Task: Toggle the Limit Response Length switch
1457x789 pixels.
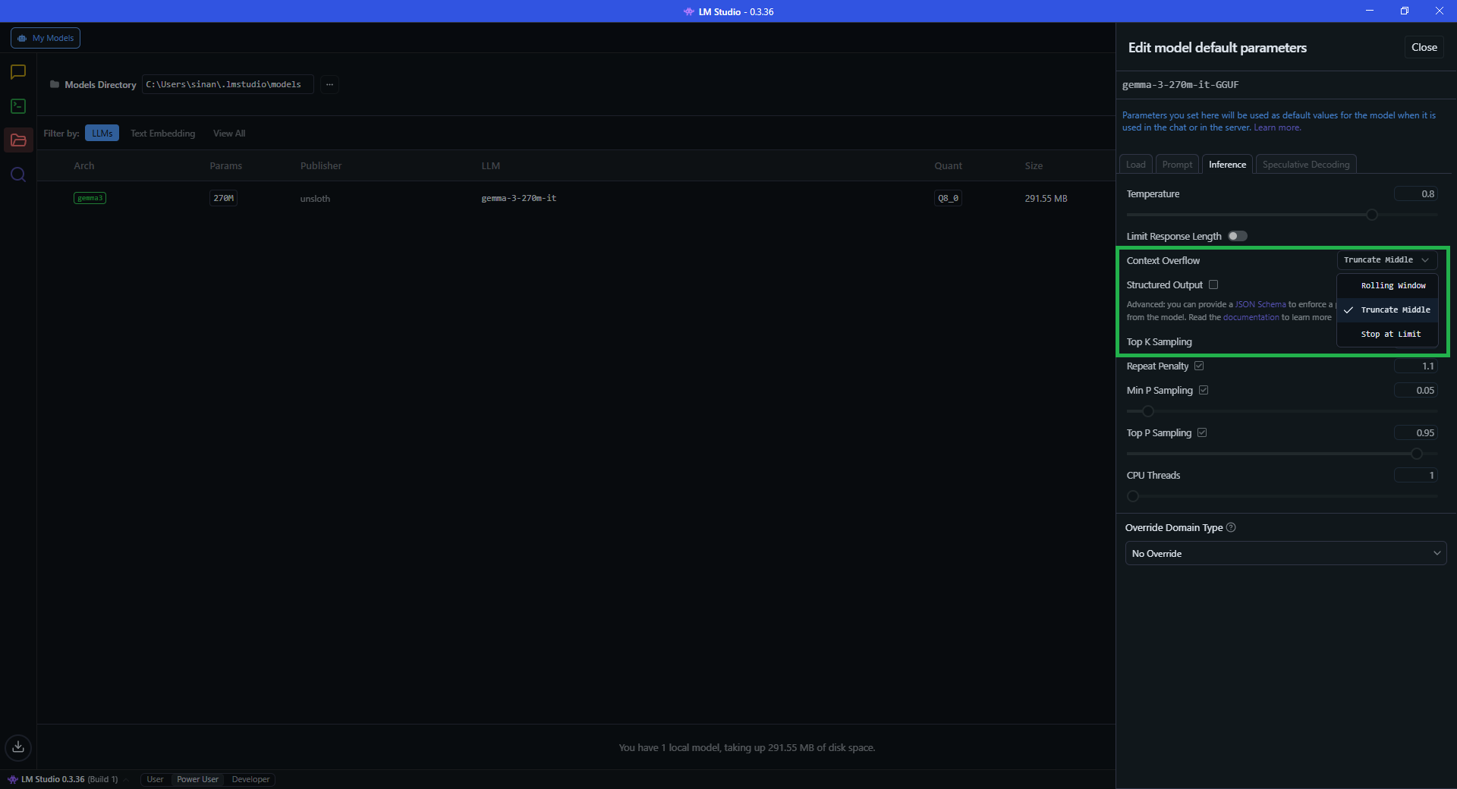Action: click(x=1237, y=236)
